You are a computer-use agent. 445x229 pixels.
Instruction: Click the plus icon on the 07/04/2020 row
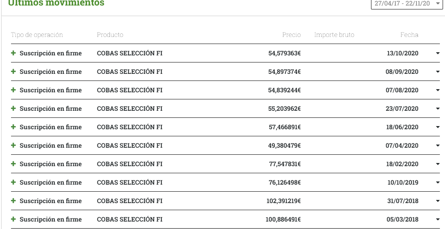tap(13, 145)
